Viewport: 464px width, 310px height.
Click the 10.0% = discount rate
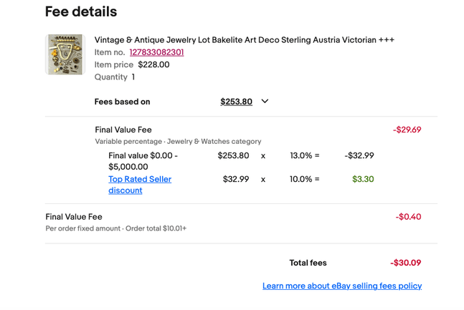click(305, 179)
